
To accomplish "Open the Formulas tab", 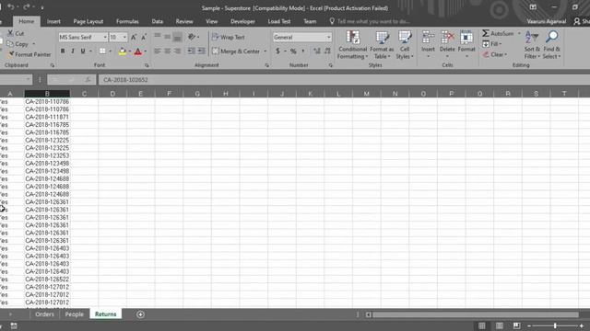I will tap(127, 21).
